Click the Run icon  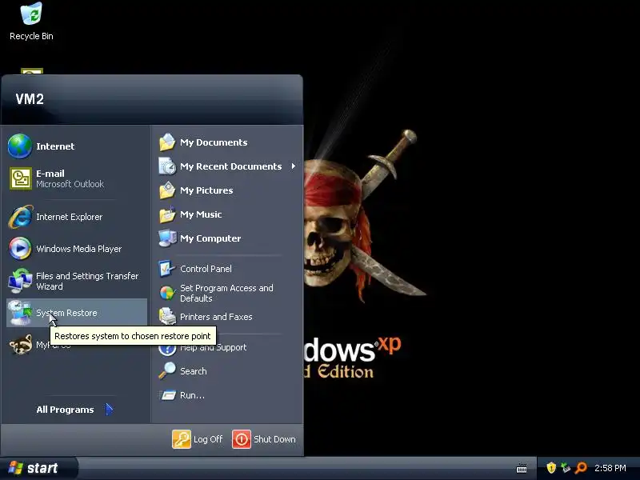tap(168, 395)
